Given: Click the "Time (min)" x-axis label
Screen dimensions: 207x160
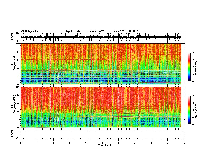Looking at the screenshot, I should click(105, 145).
